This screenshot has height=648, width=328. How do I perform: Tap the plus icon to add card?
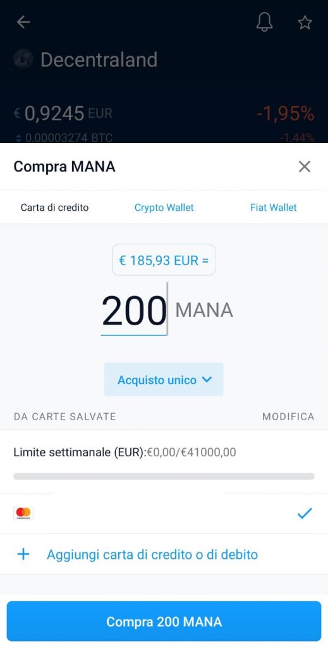click(x=23, y=554)
